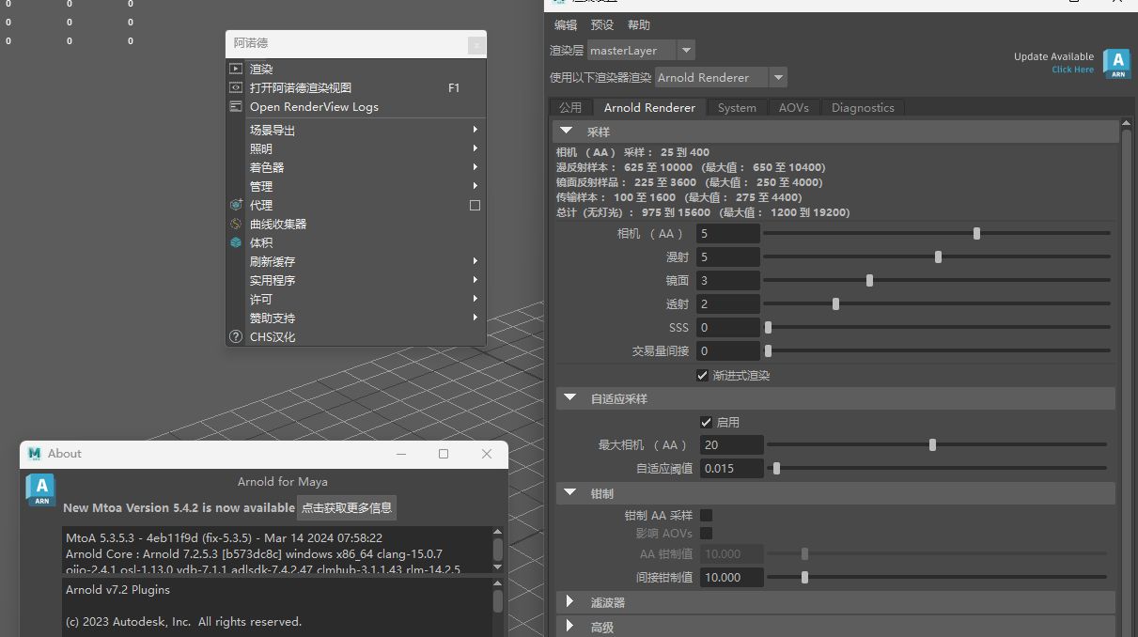
Task: Click the 相机 (AA) slider handle
Action: pos(976,233)
